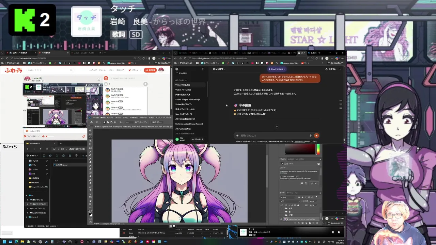Switch to the PC 作業配信 browser tab

pyautogui.click(x=54, y=53)
